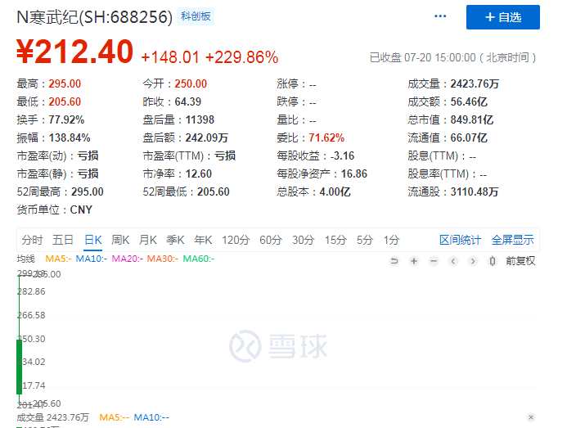Click the 振幅 value 138.84%
This screenshot has width=567, height=428.
click(70, 137)
